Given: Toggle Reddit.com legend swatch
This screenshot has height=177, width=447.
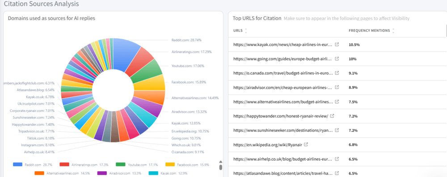Looking at the screenshot, I should 18,165.
